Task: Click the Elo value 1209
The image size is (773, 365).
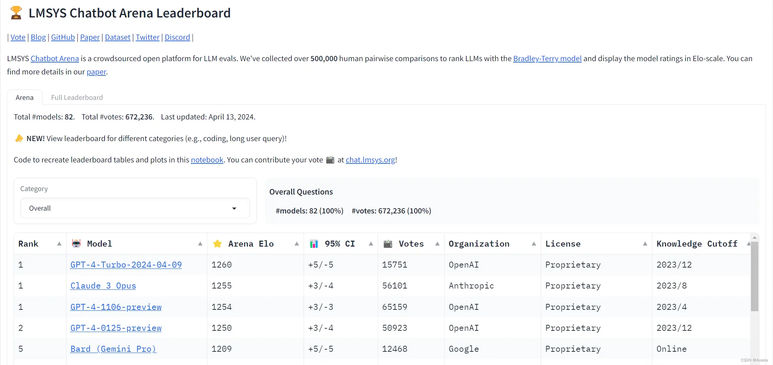Action: 221,349
